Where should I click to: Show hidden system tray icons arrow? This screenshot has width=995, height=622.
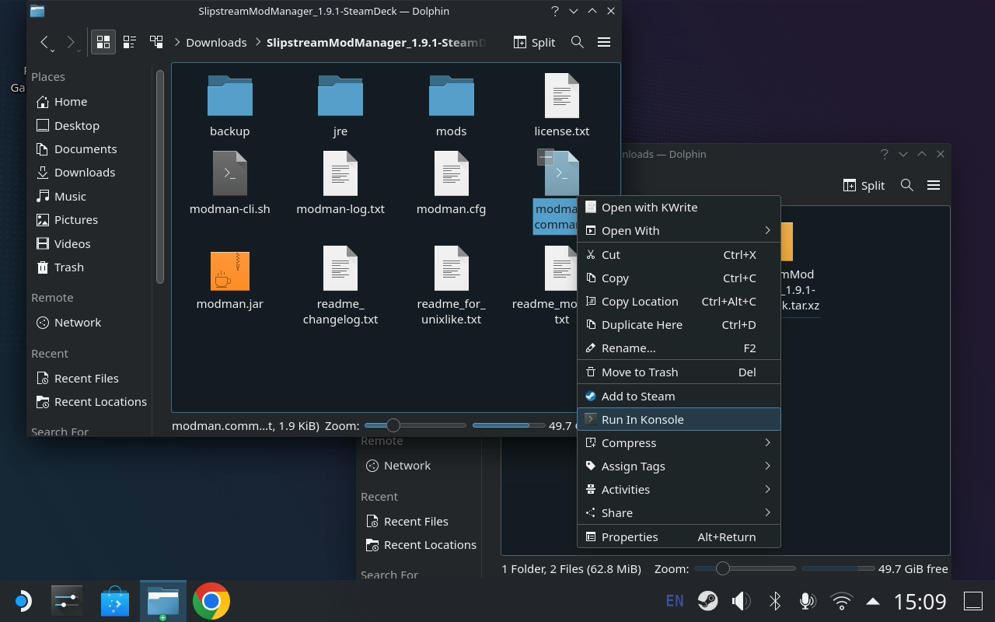tap(873, 601)
